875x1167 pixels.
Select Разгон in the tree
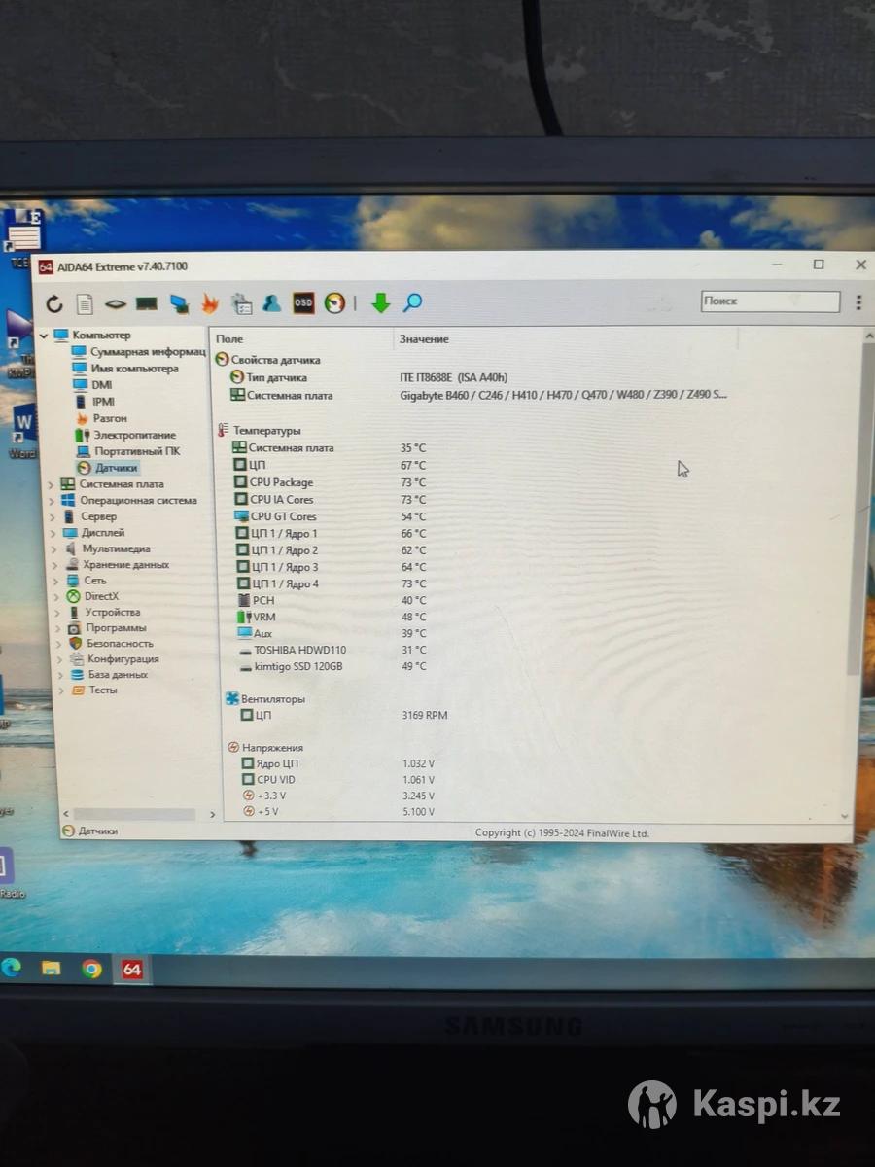tap(110, 418)
